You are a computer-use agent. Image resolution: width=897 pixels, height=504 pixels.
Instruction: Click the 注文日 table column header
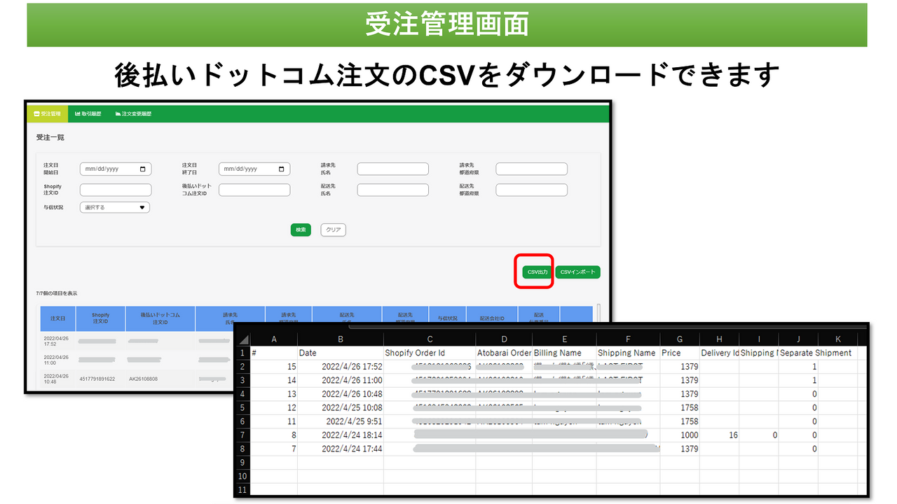click(58, 318)
